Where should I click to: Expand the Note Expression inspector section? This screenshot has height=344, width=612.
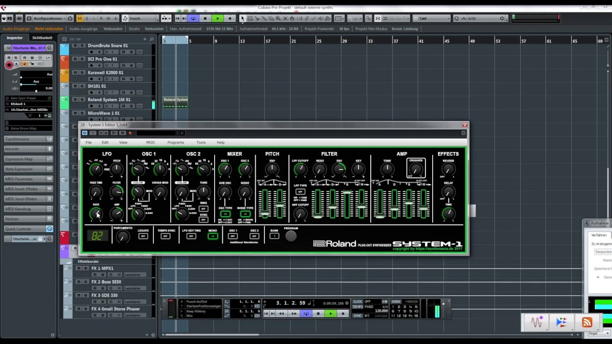[x=28, y=169]
